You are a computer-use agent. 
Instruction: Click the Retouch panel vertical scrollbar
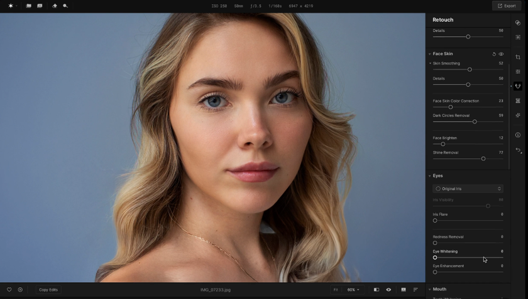[509, 116]
